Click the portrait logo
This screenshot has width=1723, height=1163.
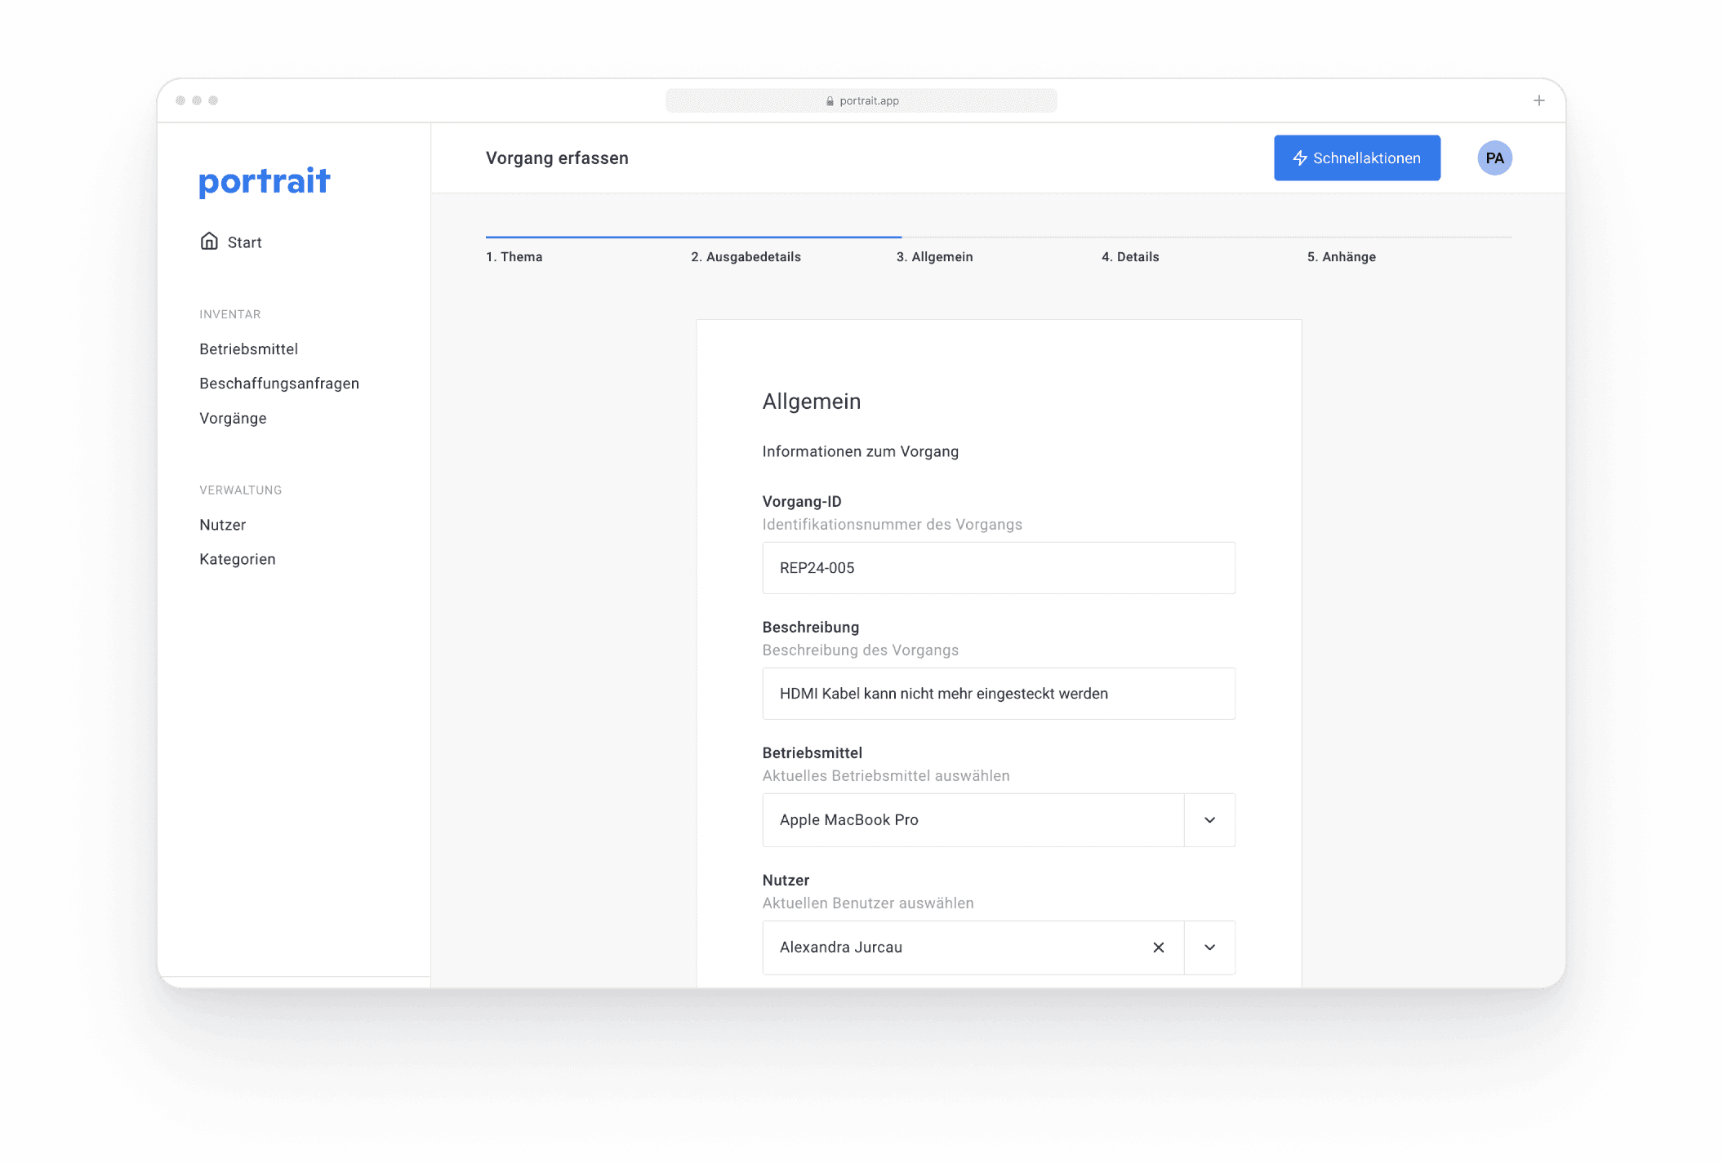tap(264, 181)
